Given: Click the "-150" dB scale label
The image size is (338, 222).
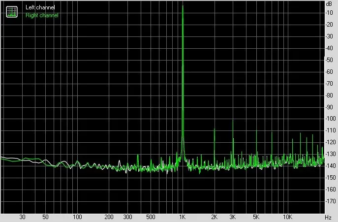Looking at the screenshot, I should (x=331, y=178).
